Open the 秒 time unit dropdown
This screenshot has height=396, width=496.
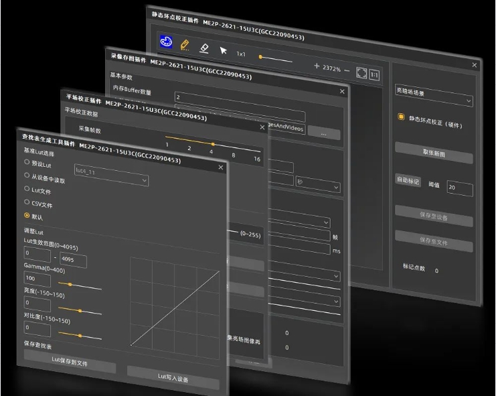318,184
